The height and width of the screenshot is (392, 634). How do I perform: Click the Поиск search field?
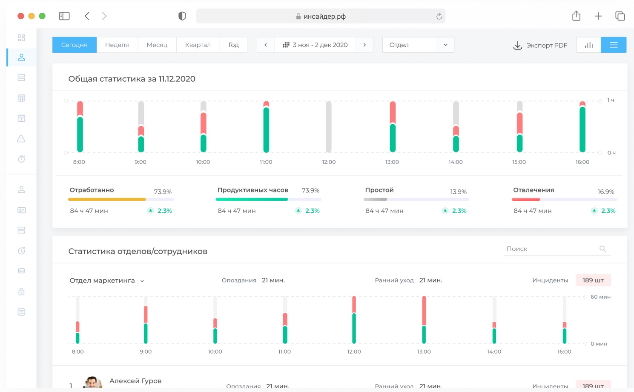(549, 249)
